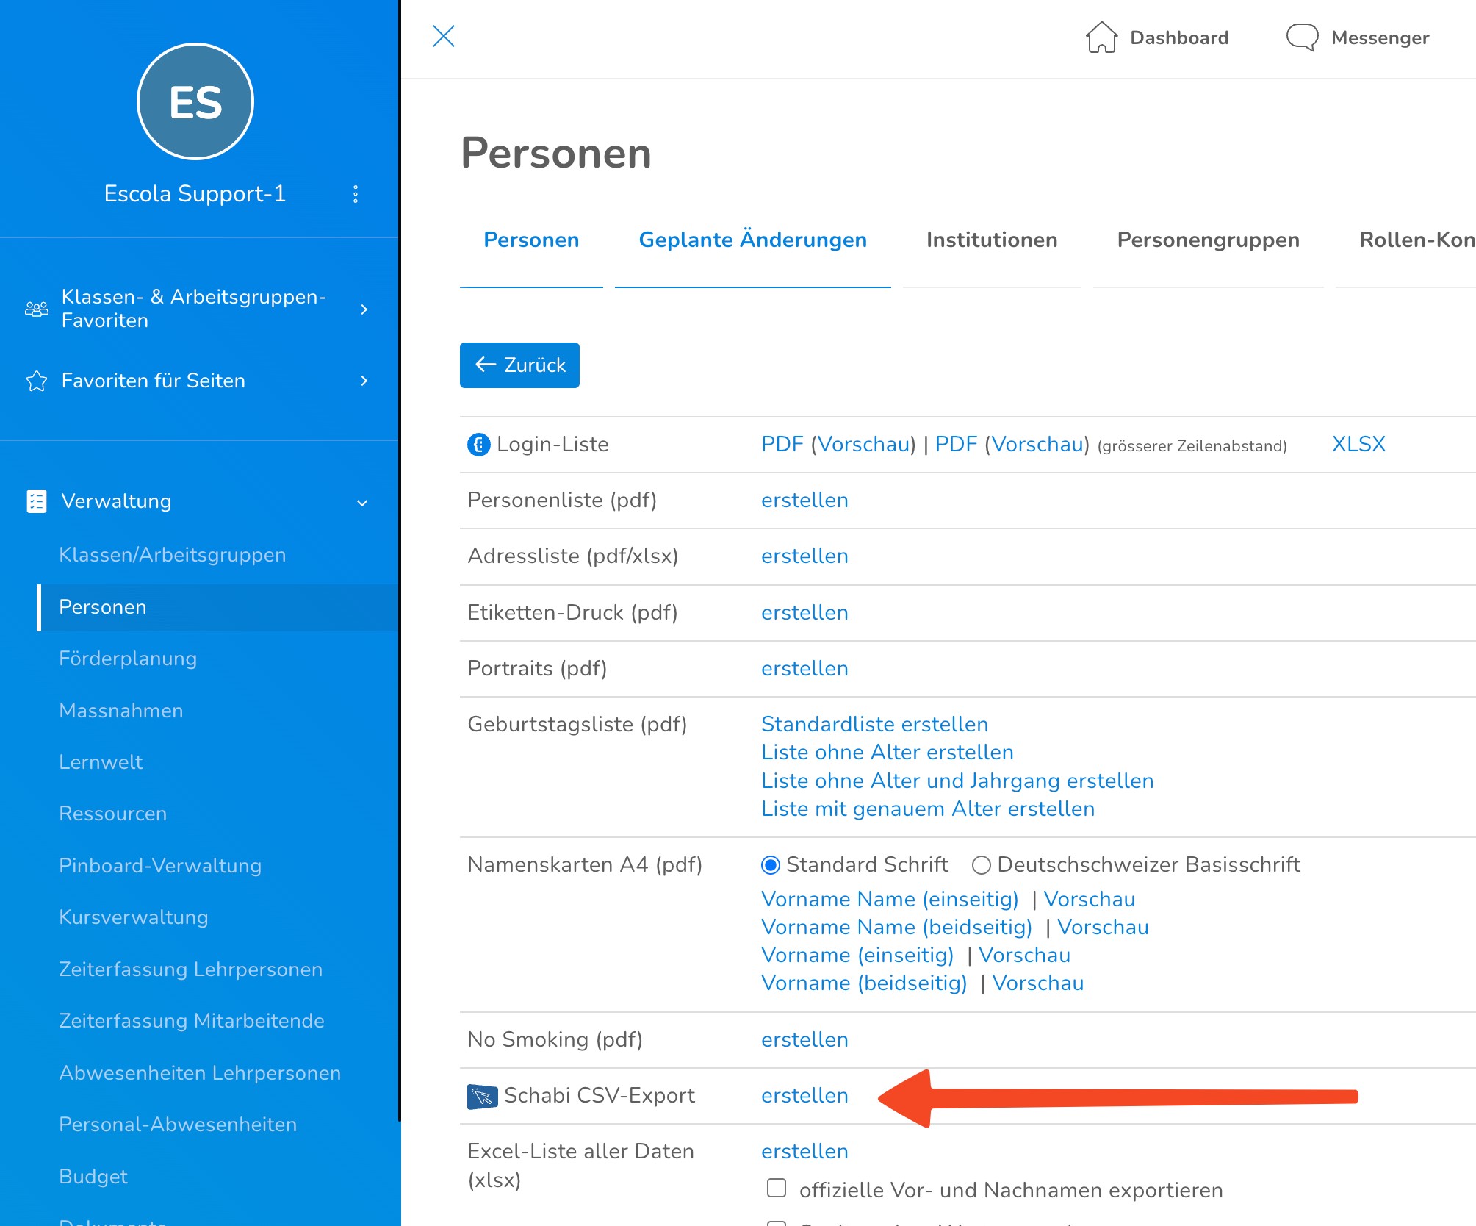Open the Personengruppen tab
The height and width of the screenshot is (1226, 1476).
point(1208,240)
